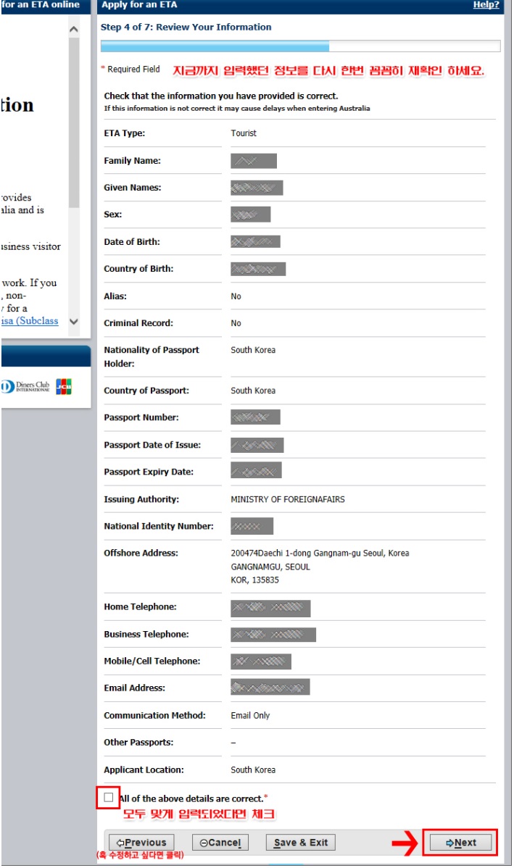The width and height of the screenshot is (514, 868).
Task: Click the Diners Club International logo
Action: pyautogui.click(x=26, y=387)
